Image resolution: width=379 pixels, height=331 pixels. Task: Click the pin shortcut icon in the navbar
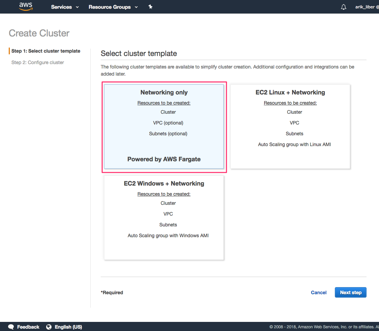click(x=151, y=6)
